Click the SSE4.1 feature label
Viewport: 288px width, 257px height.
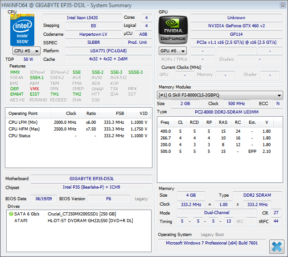point(37,78)
